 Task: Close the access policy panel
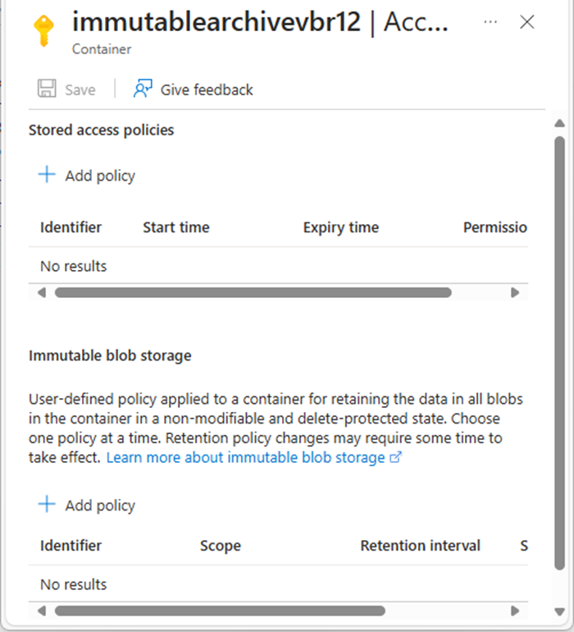tap(527, 22)
